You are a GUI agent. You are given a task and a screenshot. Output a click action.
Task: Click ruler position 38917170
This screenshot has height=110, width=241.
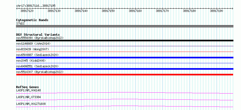coord(162,11)
